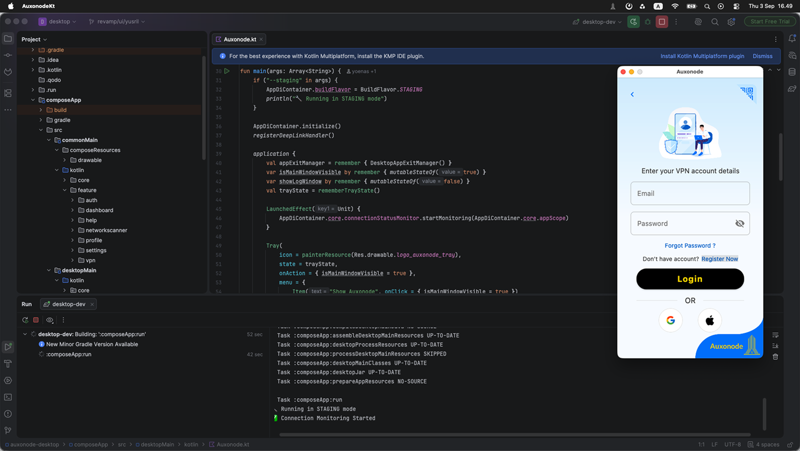800x451 pixels.
Task: Stop the running desktop-dev with red square
Action: (662, 22)
